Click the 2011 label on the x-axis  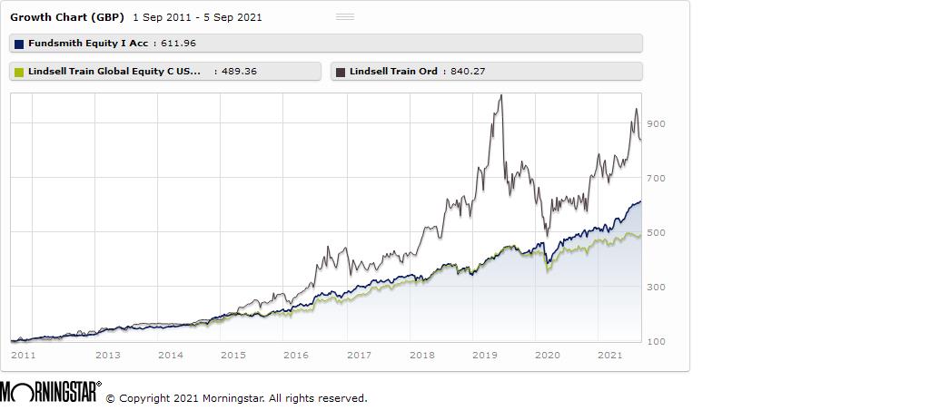24,355
